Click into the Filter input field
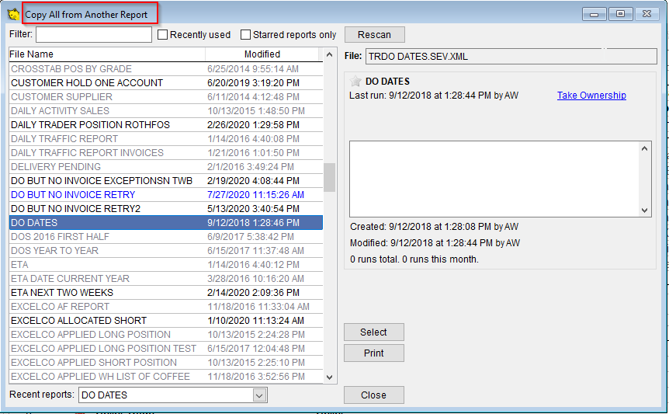This screenshot has width=669, height=414. tap(94, 35)
